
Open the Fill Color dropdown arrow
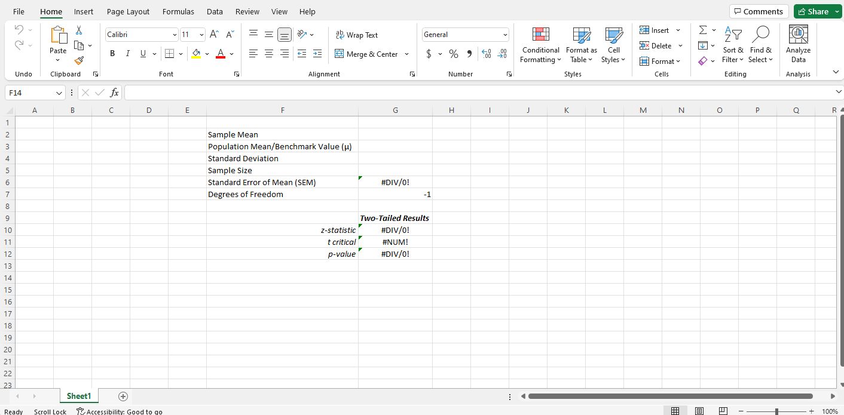click(206, 53)
